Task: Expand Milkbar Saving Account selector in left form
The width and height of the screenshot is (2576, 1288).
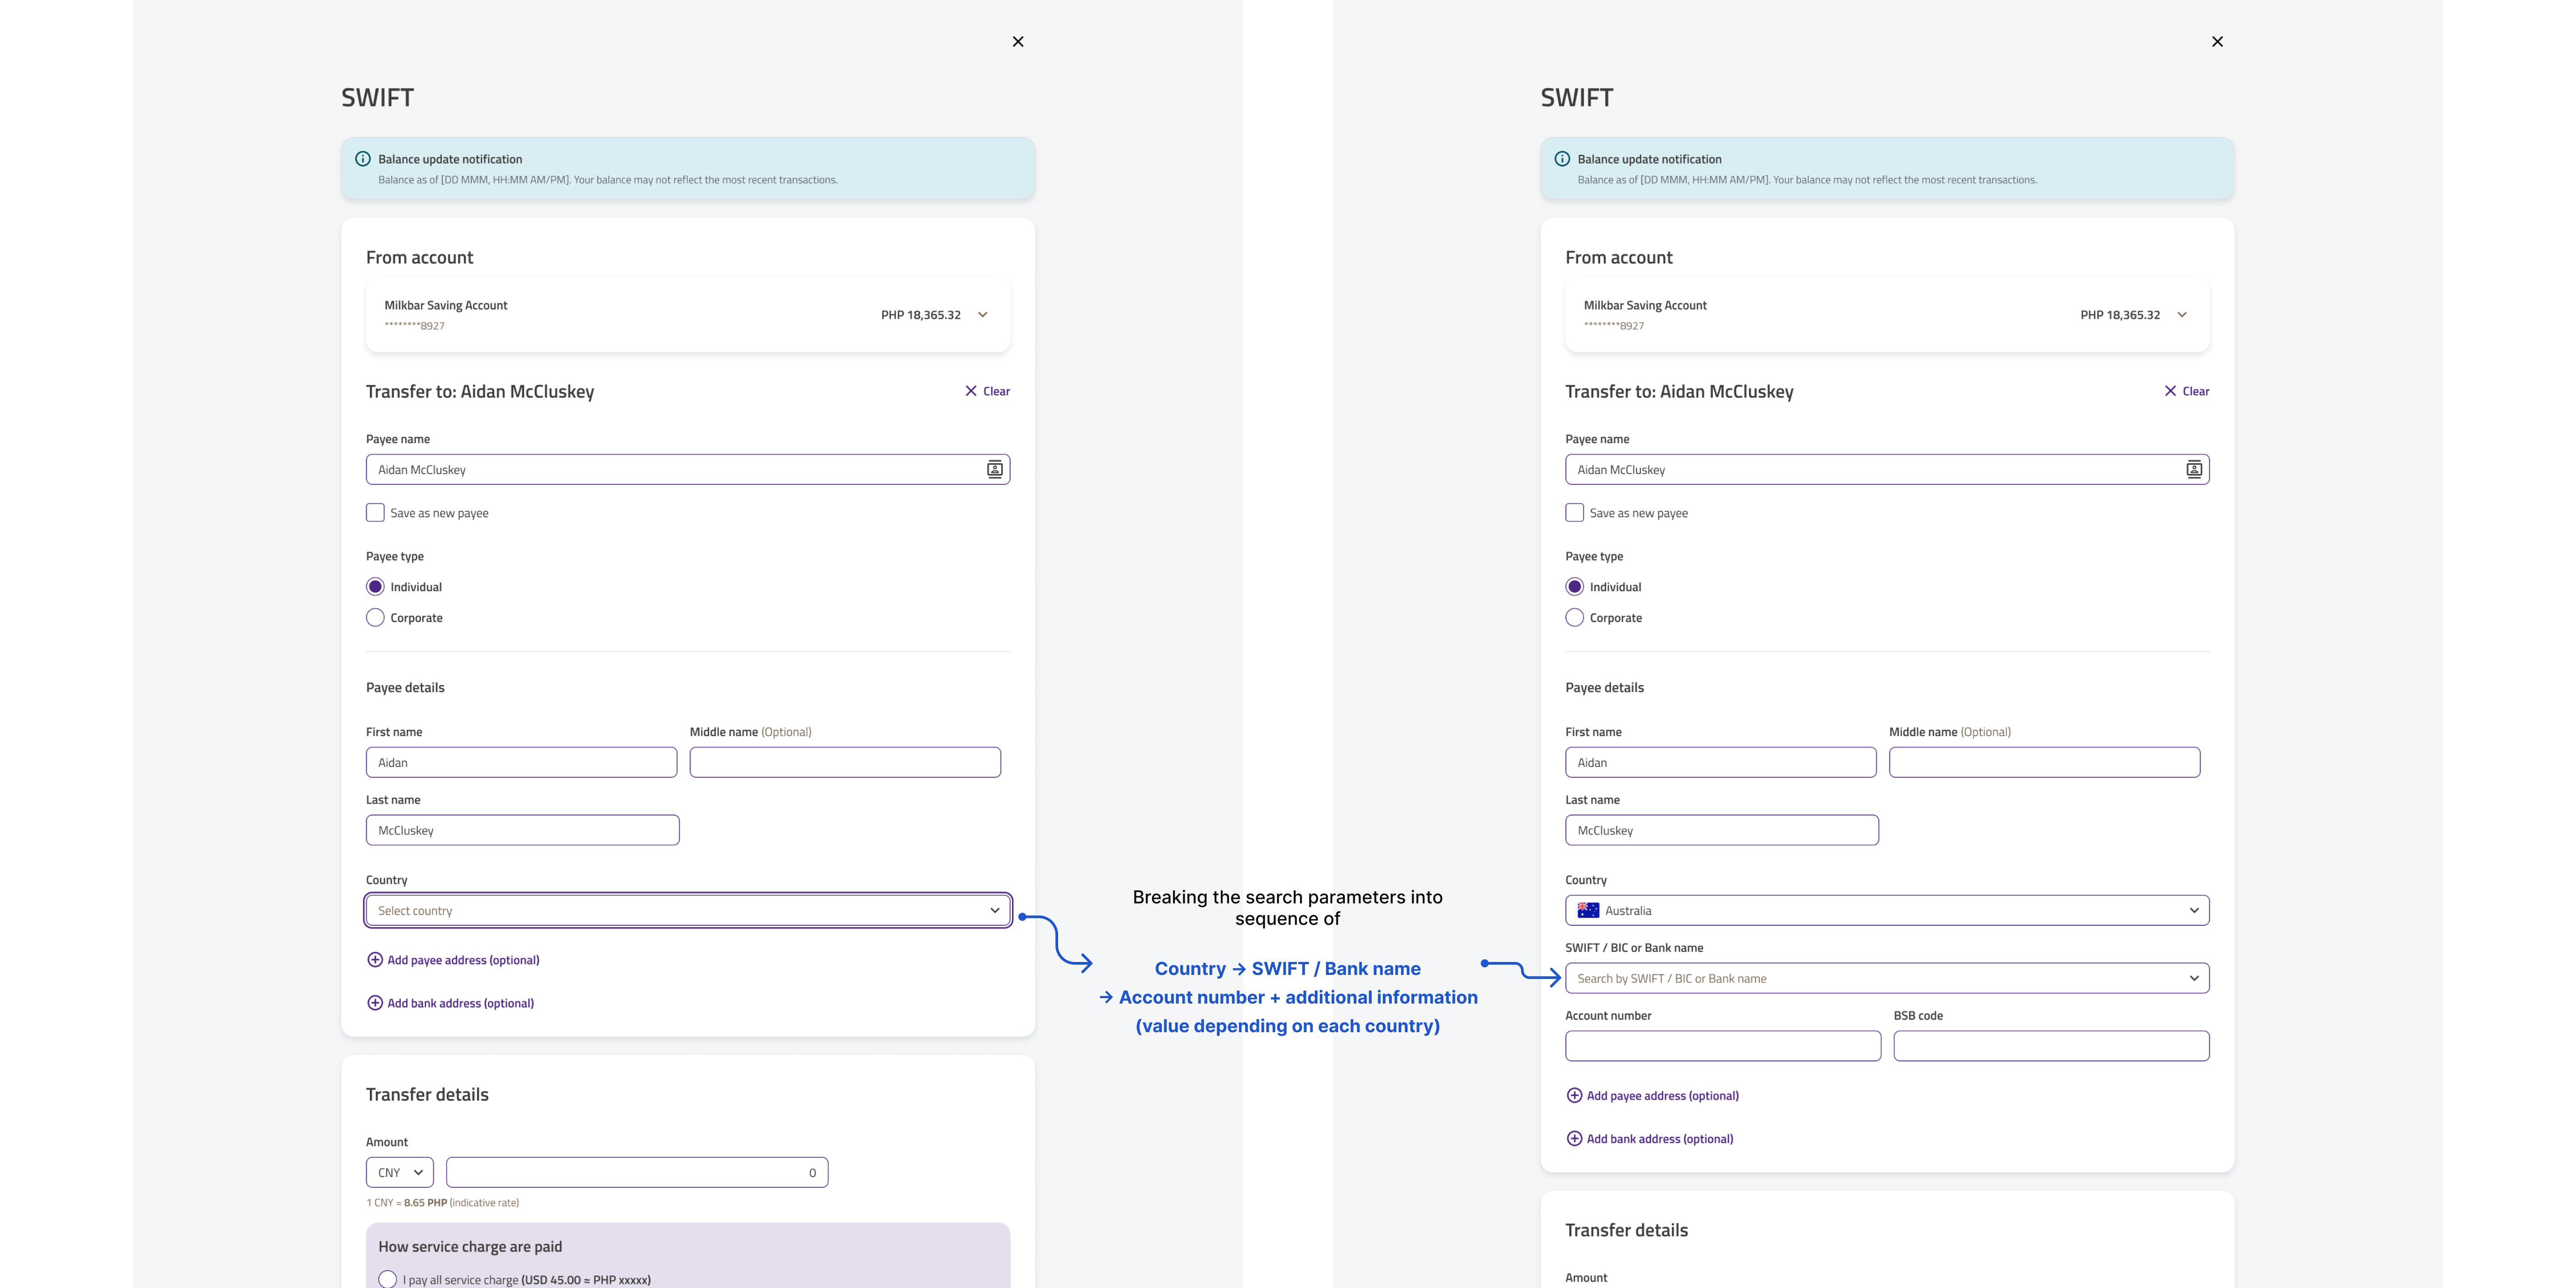Action: [x=687, y=315]
